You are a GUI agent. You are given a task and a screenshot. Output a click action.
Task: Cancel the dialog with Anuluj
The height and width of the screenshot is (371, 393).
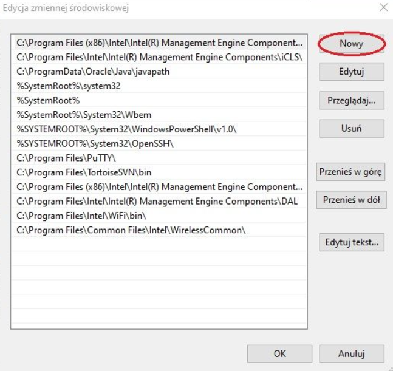pyautogui.click(x=351, y=353)
